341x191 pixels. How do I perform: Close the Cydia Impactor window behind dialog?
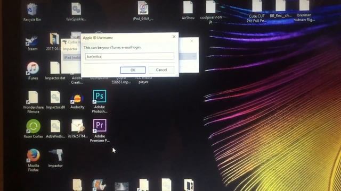click(192, 41)
